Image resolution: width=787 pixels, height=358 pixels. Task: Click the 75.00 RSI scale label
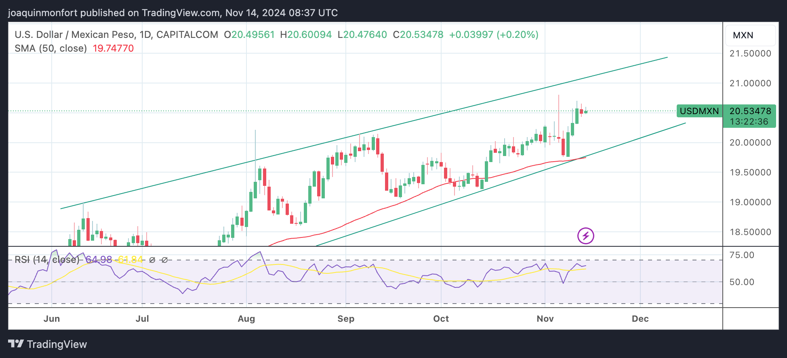[x=742, y=255]
